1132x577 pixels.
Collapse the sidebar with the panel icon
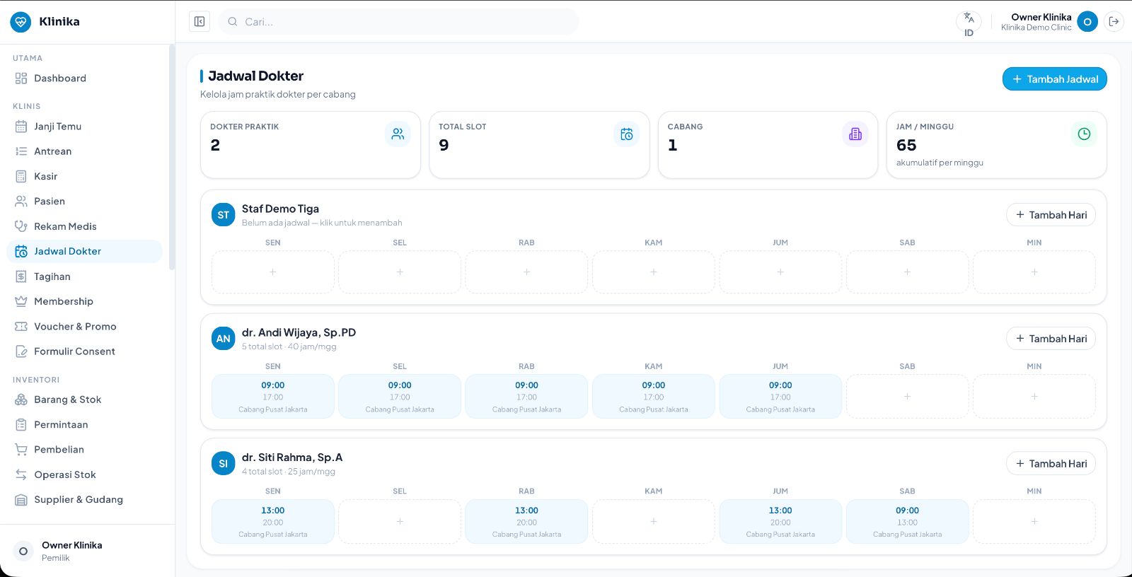(x=200, y=22)
